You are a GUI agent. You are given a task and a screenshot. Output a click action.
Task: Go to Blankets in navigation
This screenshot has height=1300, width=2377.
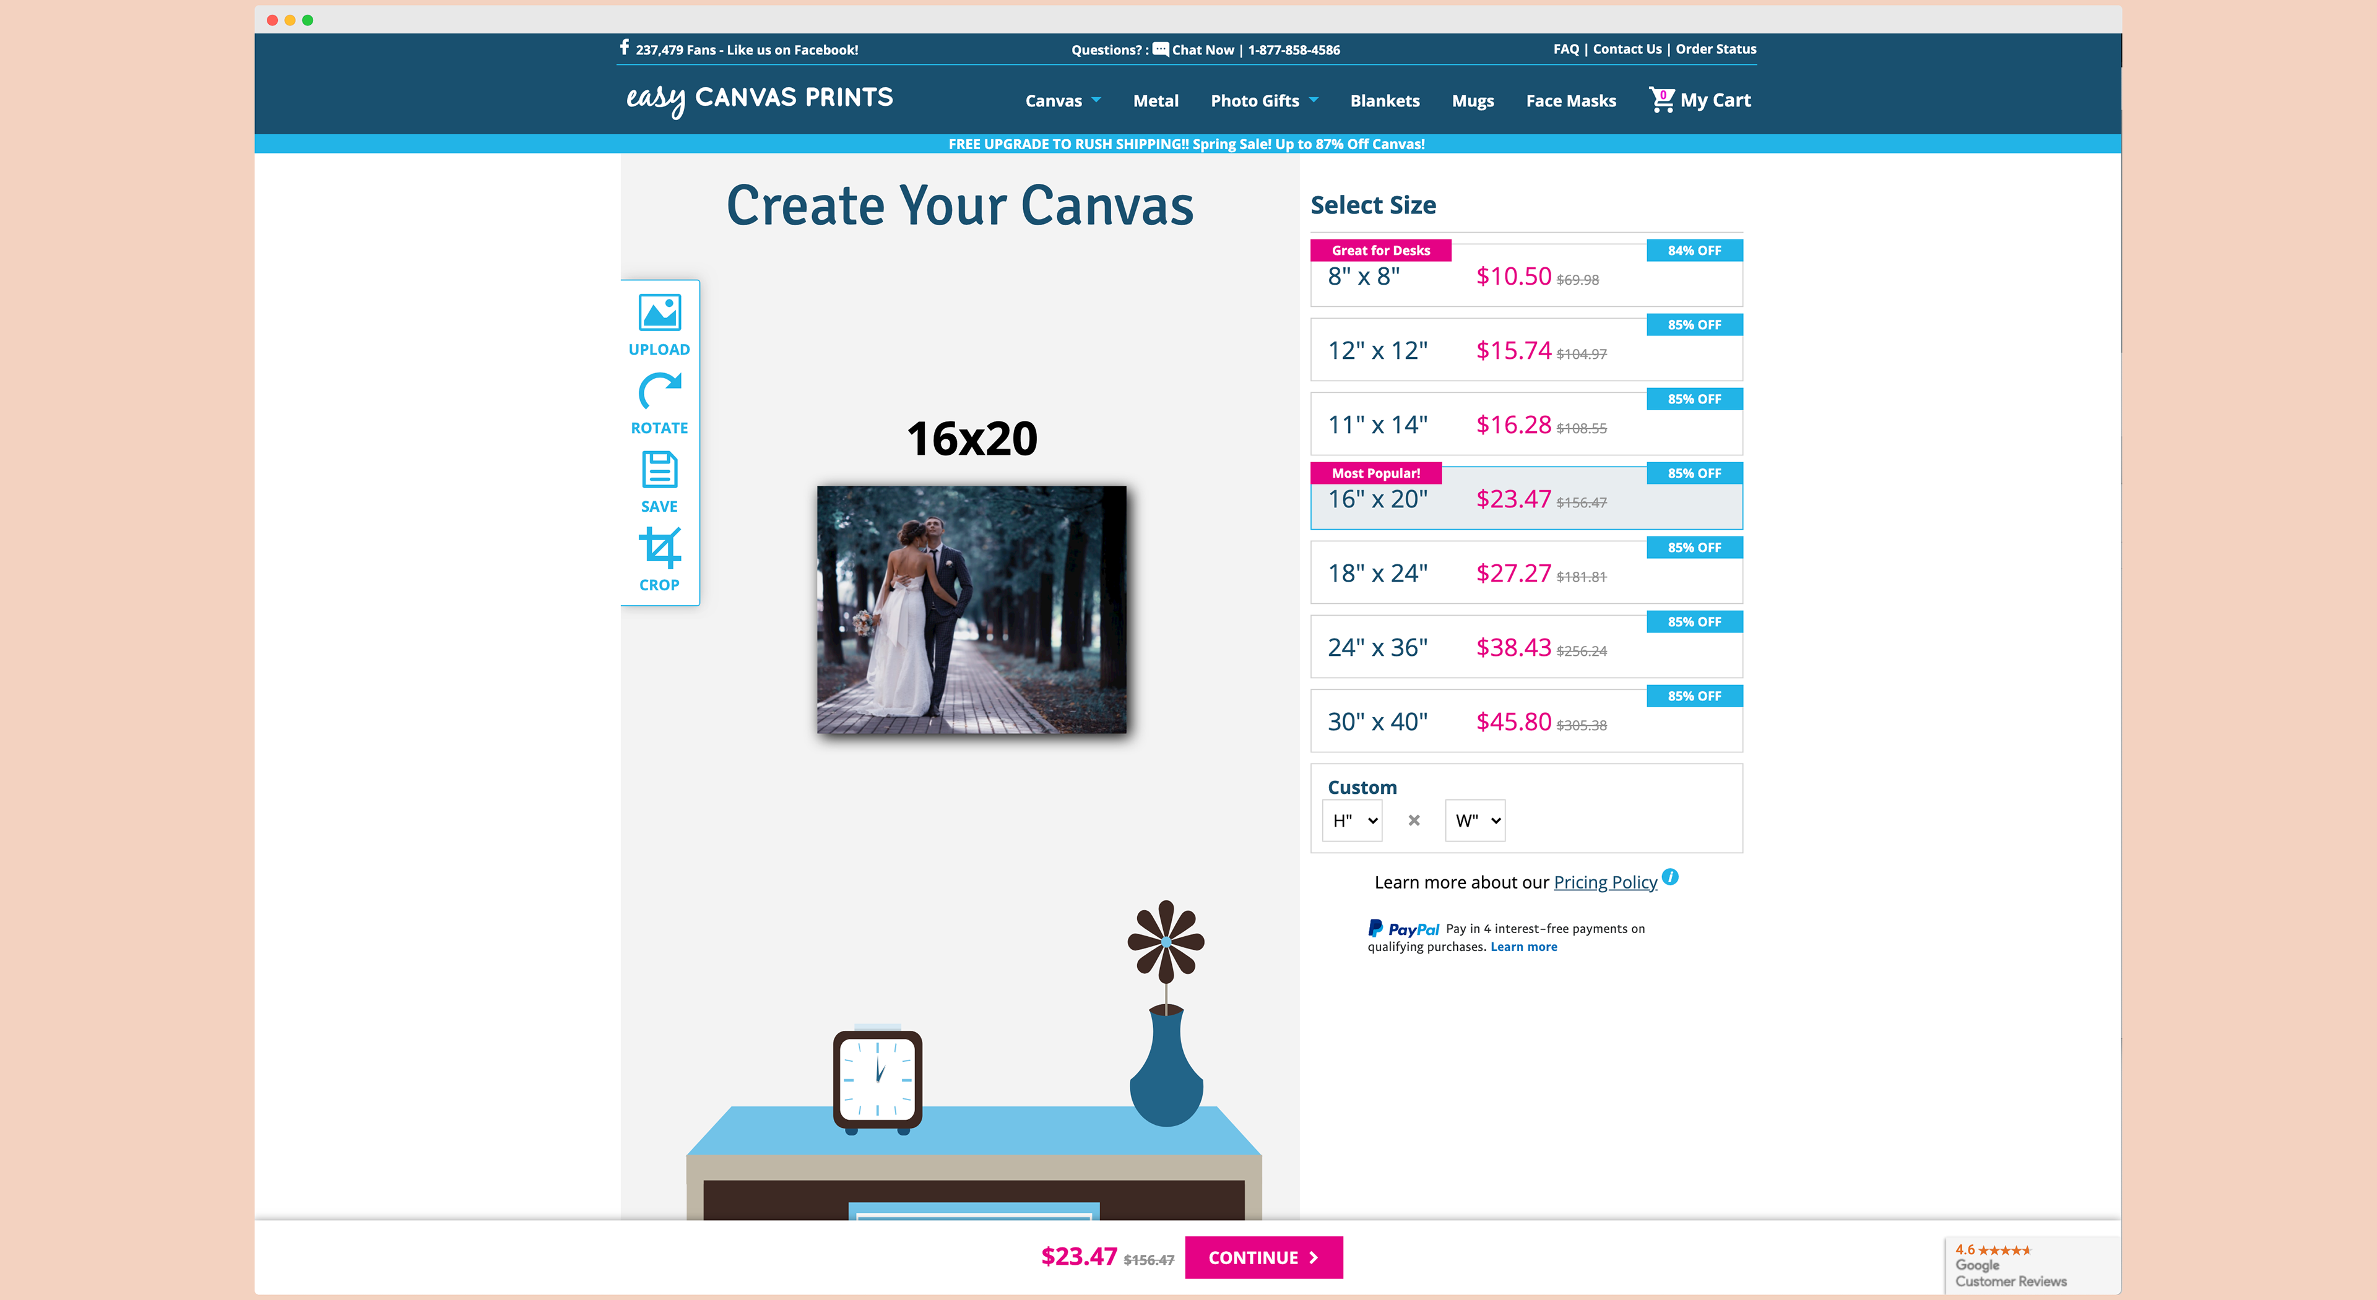point(1384,101)
